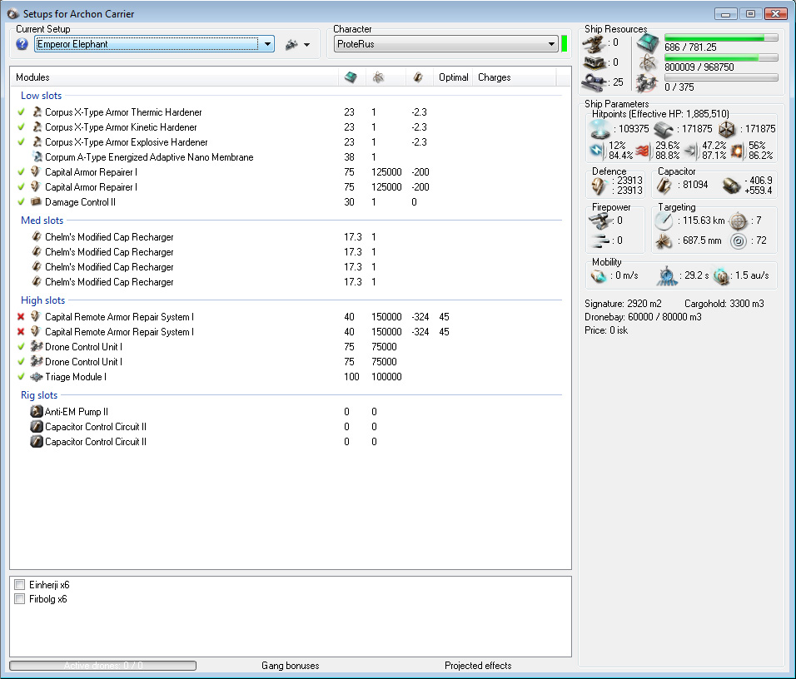
Task: Toggle Triage Module I active checkmark
Action: click(22, 377)
